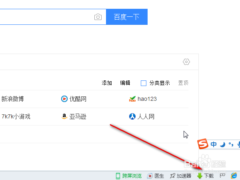Click the hao123 logo icon
This screenshot has width=240, height=180.
click(132, 99)
